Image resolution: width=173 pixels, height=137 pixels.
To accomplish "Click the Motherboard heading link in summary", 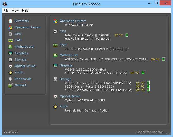I will 69,55.
